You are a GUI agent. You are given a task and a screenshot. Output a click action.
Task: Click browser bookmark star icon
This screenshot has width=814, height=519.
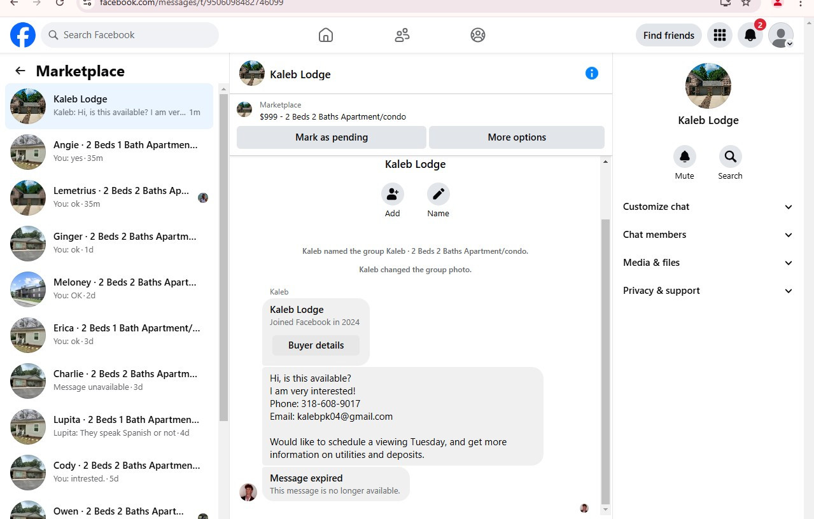746,3
